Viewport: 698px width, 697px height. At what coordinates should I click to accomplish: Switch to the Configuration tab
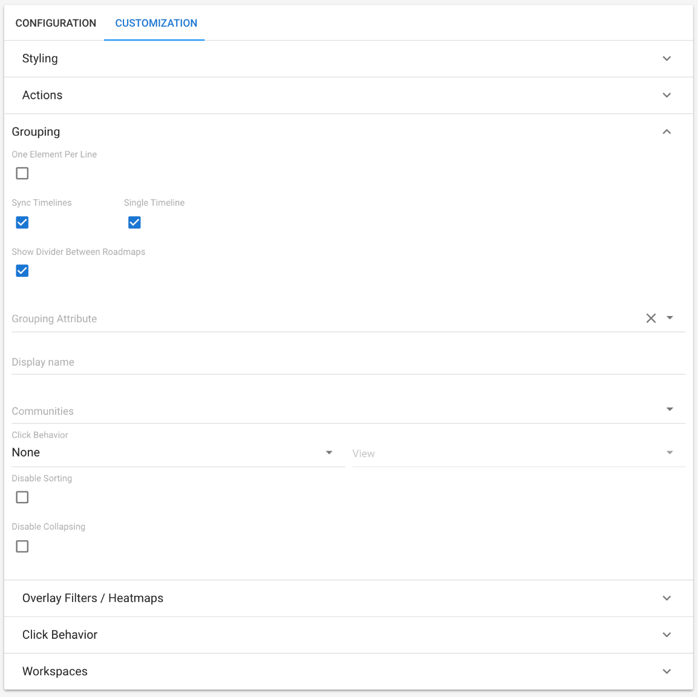click(56, 23)
